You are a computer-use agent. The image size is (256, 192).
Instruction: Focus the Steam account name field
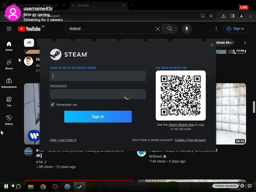click(x=98, y=76)
